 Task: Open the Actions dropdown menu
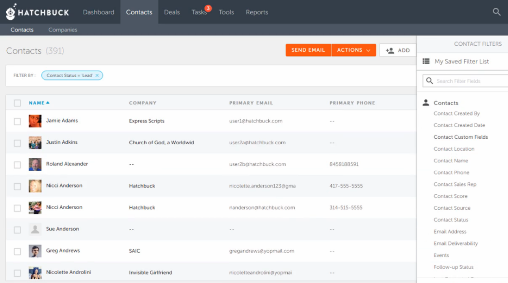pyautogui.click(x=354, y=50)
